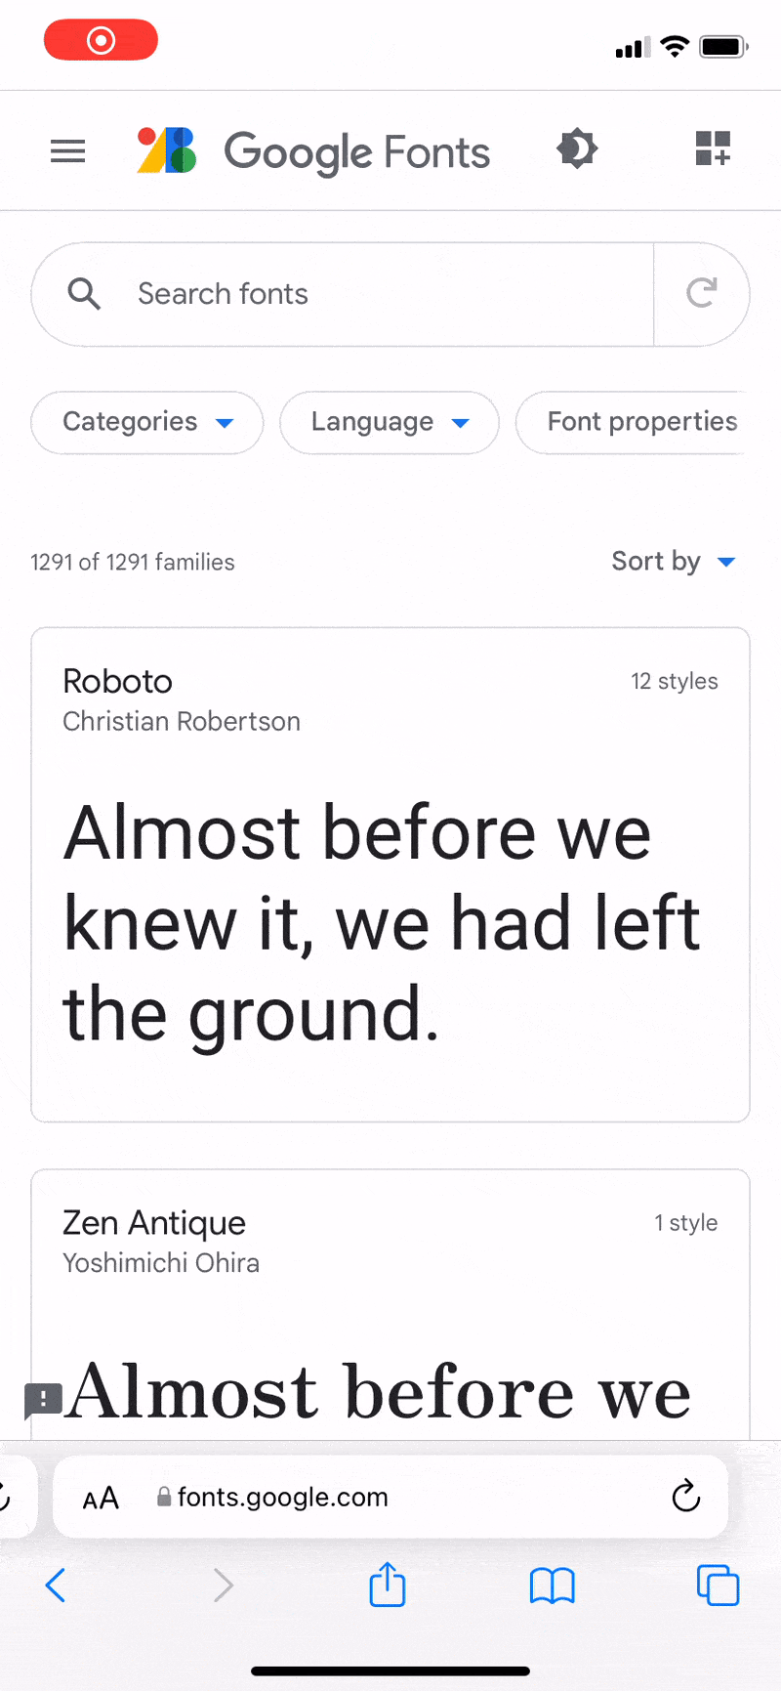This screenshot has height=1691, width=781.
Task: Reset the font search with the refresh icon
Action: click(x=702, y=293)
